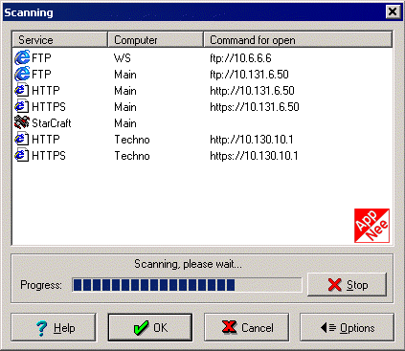Screen dimensions: 405x351
Task: Select Main computer in the StarCraft row
Action: pos(125,123)
